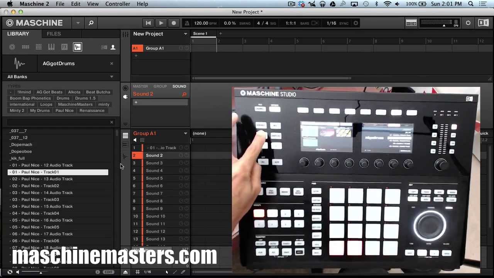Filter by the Boom Bap Phonetics tag

point(30,98)
